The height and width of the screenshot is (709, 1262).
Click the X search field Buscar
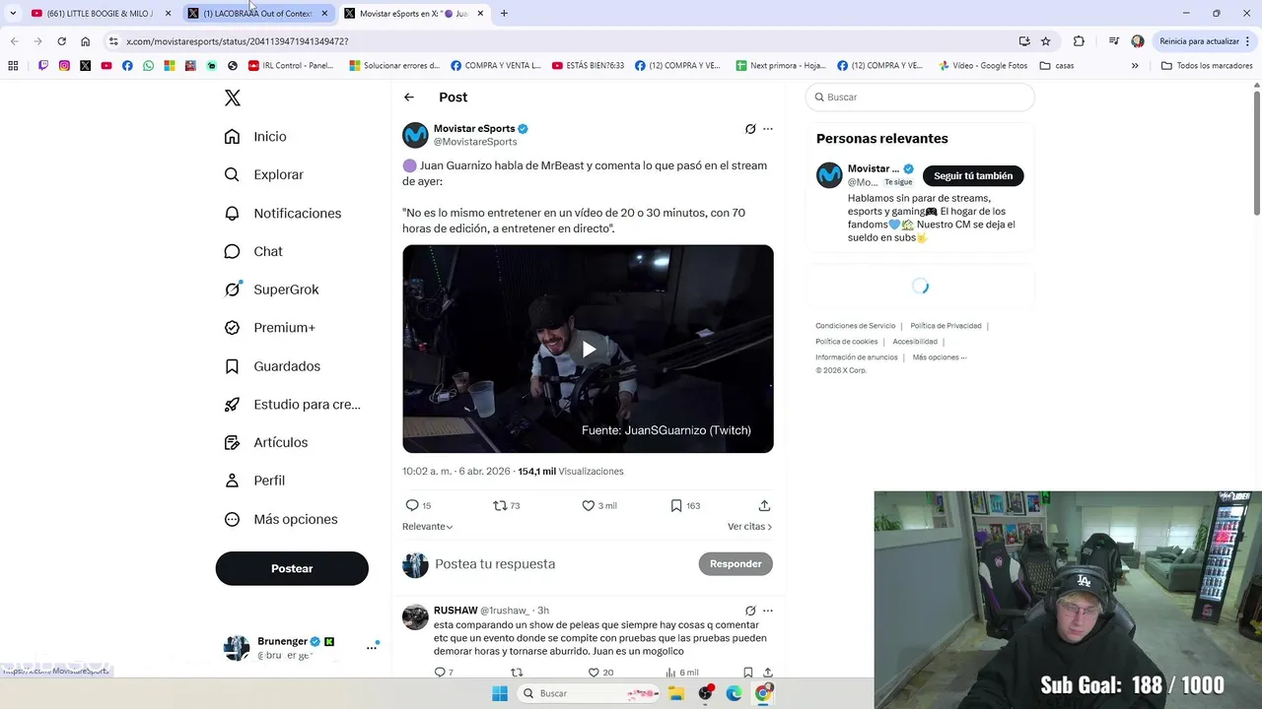tap(920, 97)
